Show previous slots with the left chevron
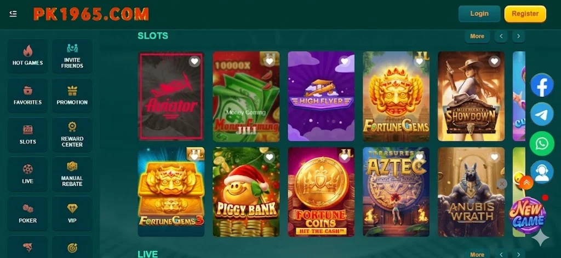 [x=501, y=36]
